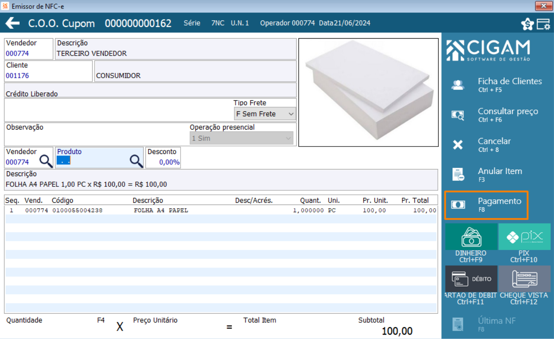Select the CHEQUE VISTA payment tile
Viewport: 554px width, 339px height.
click(x=524, y=279)
